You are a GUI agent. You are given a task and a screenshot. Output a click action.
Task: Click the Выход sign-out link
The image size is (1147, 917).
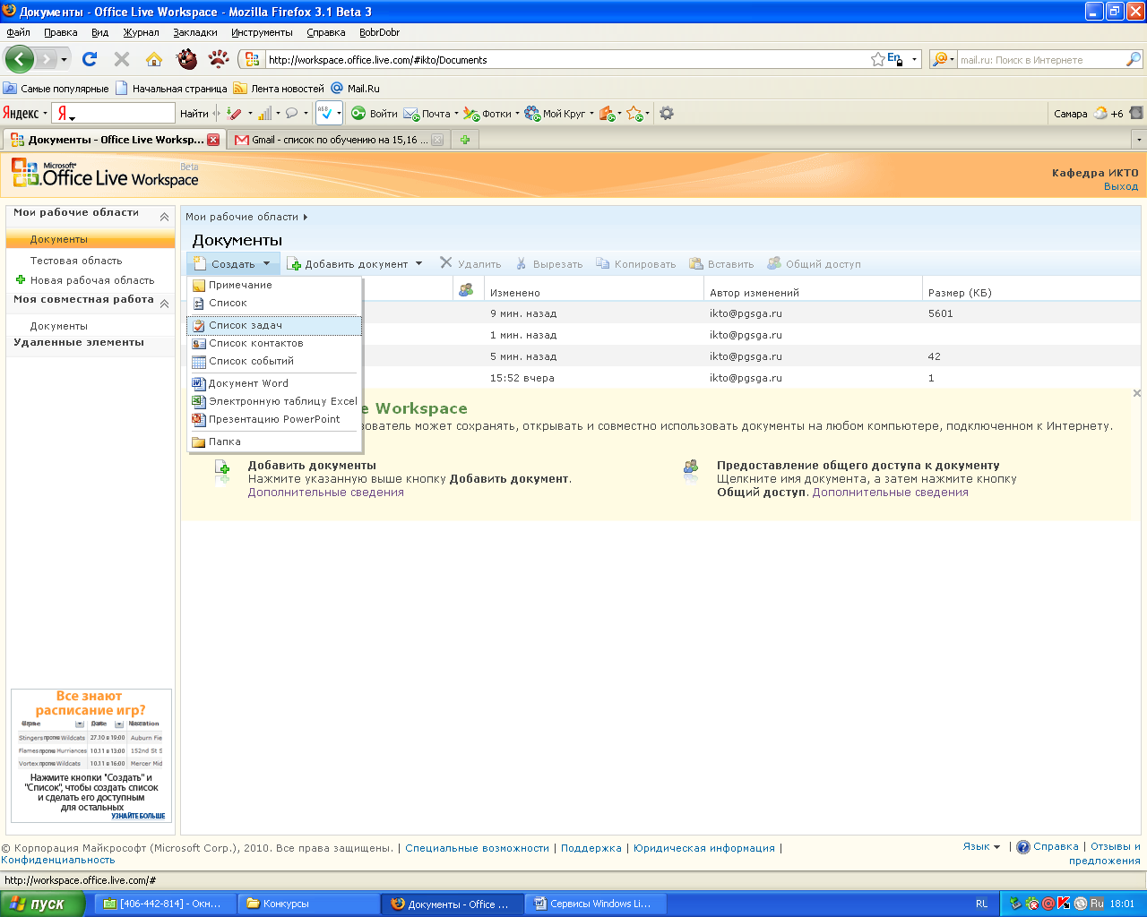(1121, 186)
